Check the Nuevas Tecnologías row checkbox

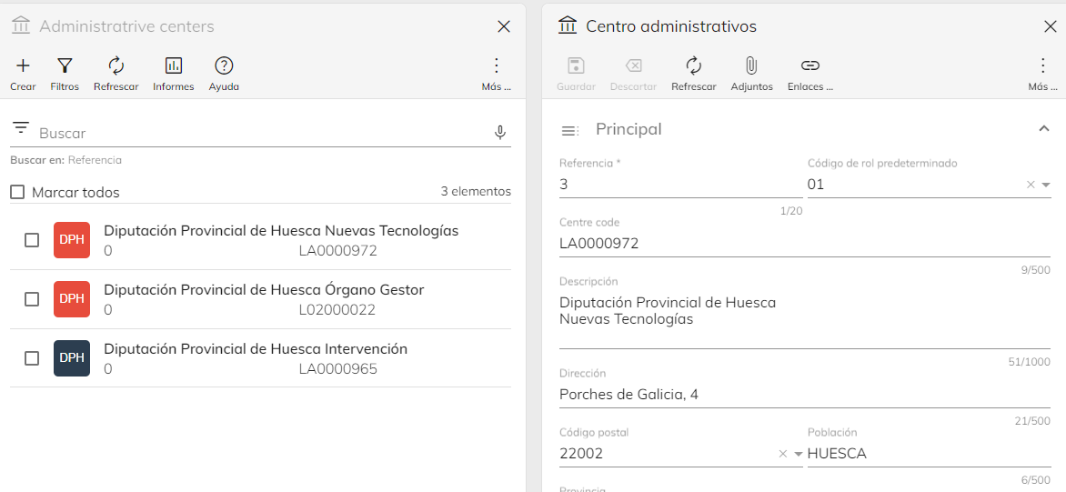pos(32,240)
